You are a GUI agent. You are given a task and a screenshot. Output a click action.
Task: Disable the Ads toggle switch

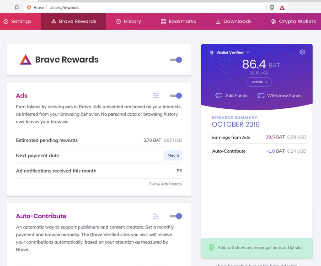pyautogui.click(x=176, y=96)
